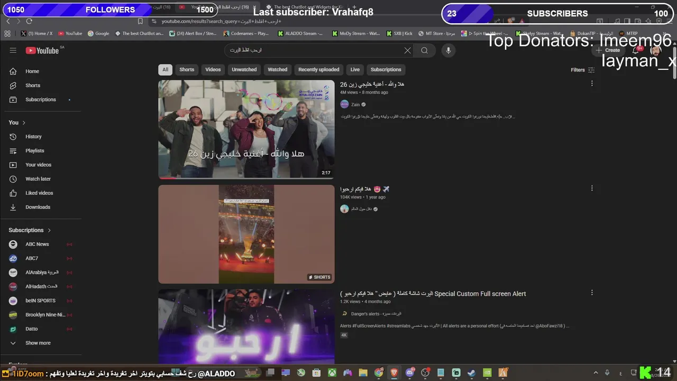The height and width of the screenshot is (381, 677).
Task: Open the Brave browser taskbar icon
Action: click(394, 373)
